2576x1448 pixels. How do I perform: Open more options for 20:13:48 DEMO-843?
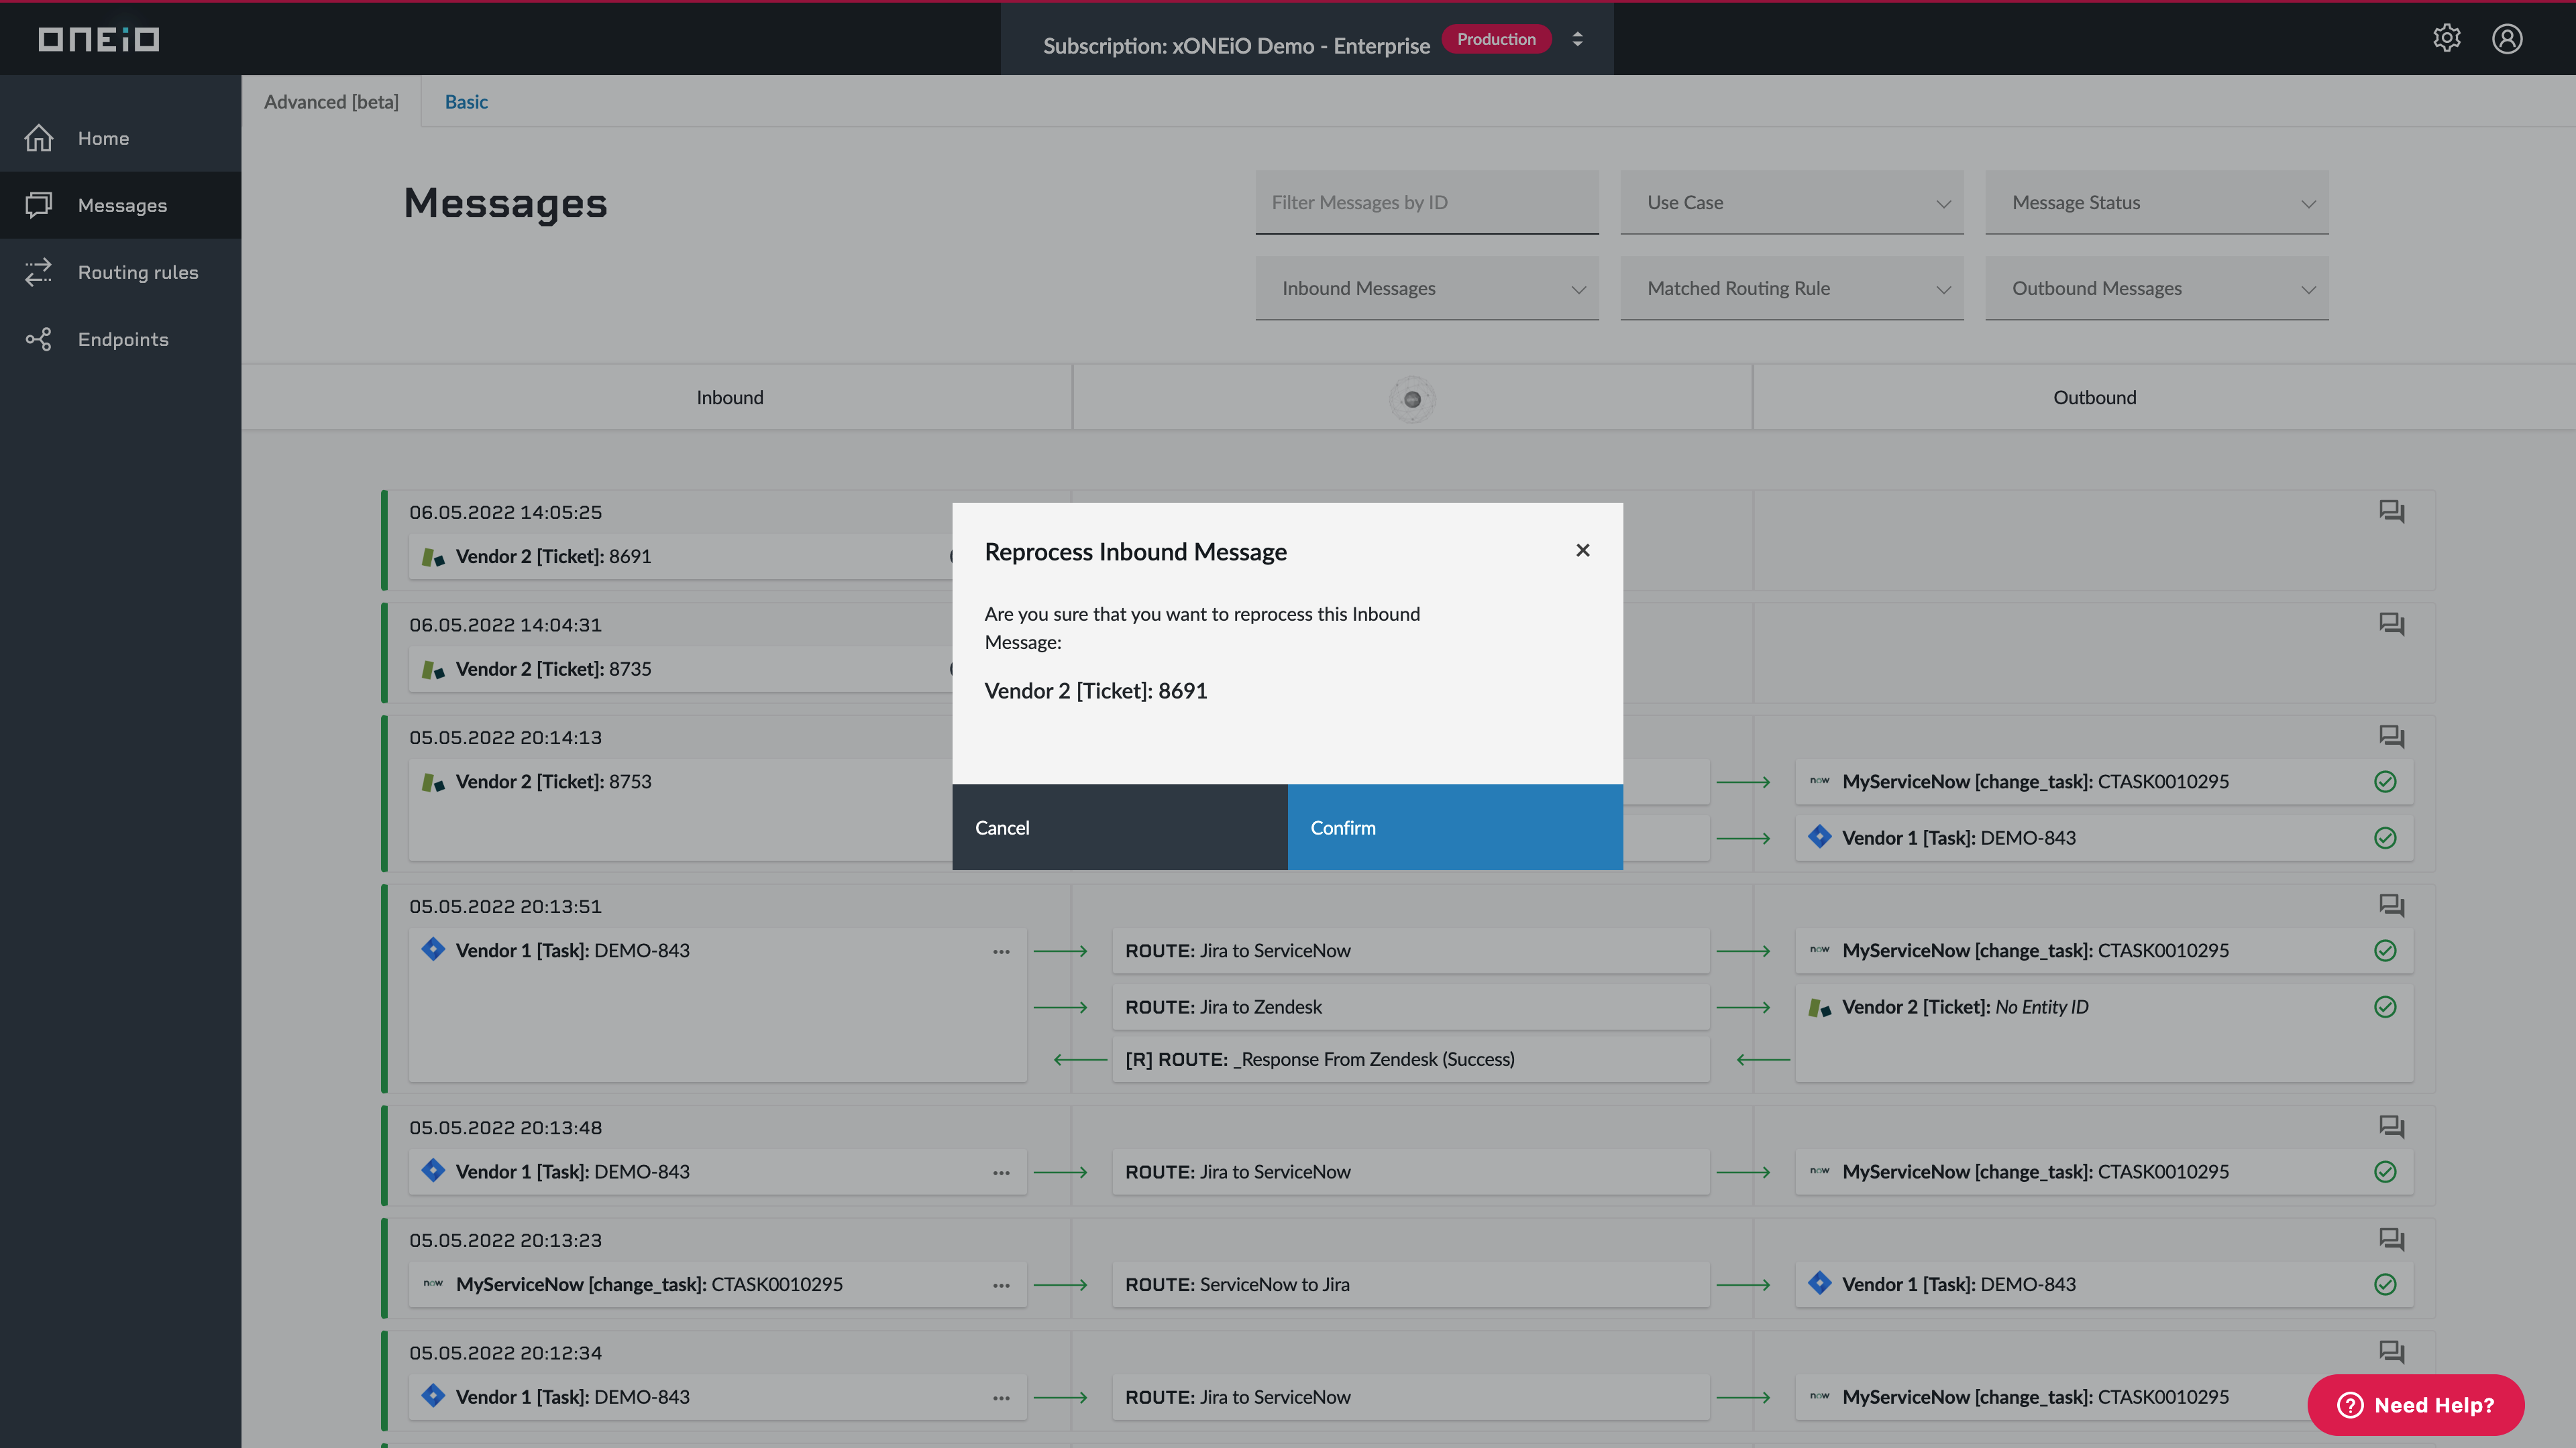(x=1001, y=1172)
